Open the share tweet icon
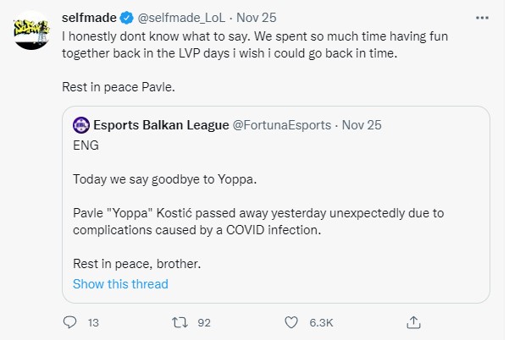The height and width of the screenshot is (340, 509). [x=414, y=322]
